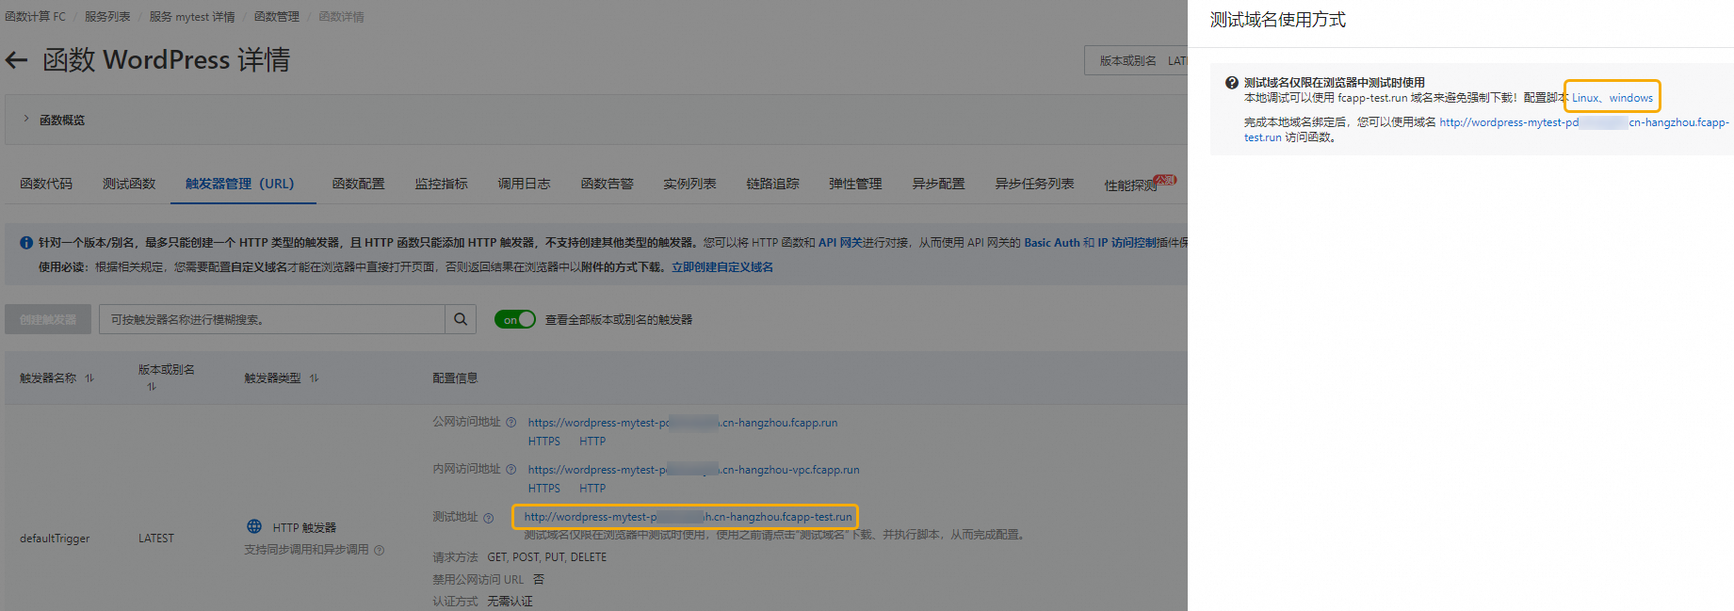The height and width of the screenshot is (611, 1734).
Task: Click the 无需认证 authentication value
Action: [510, 602]
